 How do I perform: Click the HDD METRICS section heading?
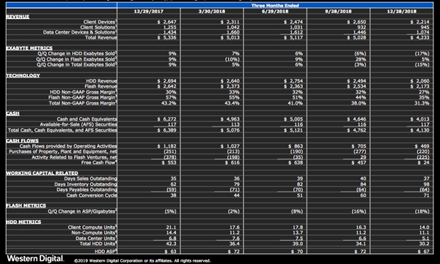click(23, 222)
